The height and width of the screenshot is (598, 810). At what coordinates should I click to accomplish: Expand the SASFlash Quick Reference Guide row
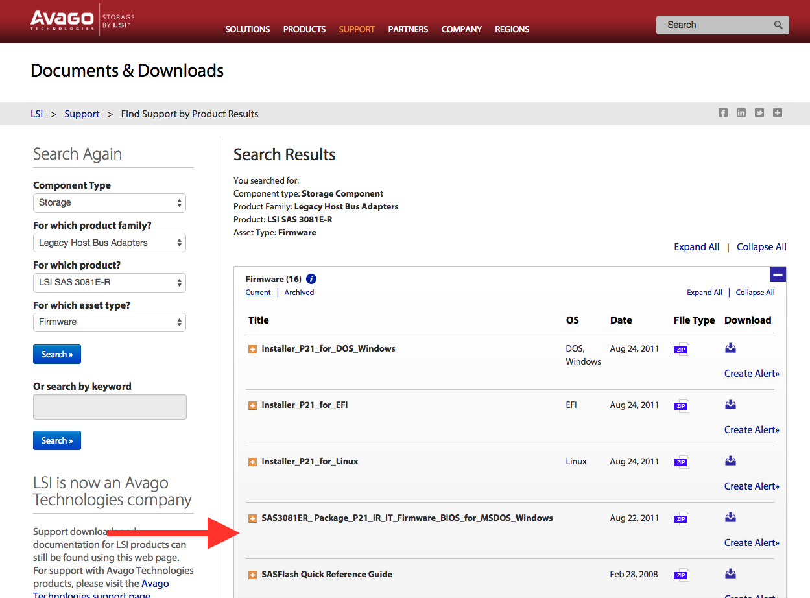click(x=253, y=575)
